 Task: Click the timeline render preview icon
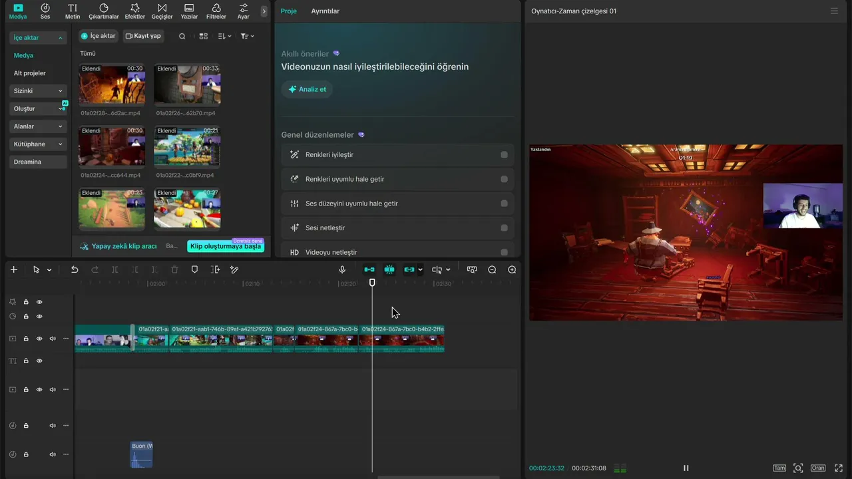[472, 269]
